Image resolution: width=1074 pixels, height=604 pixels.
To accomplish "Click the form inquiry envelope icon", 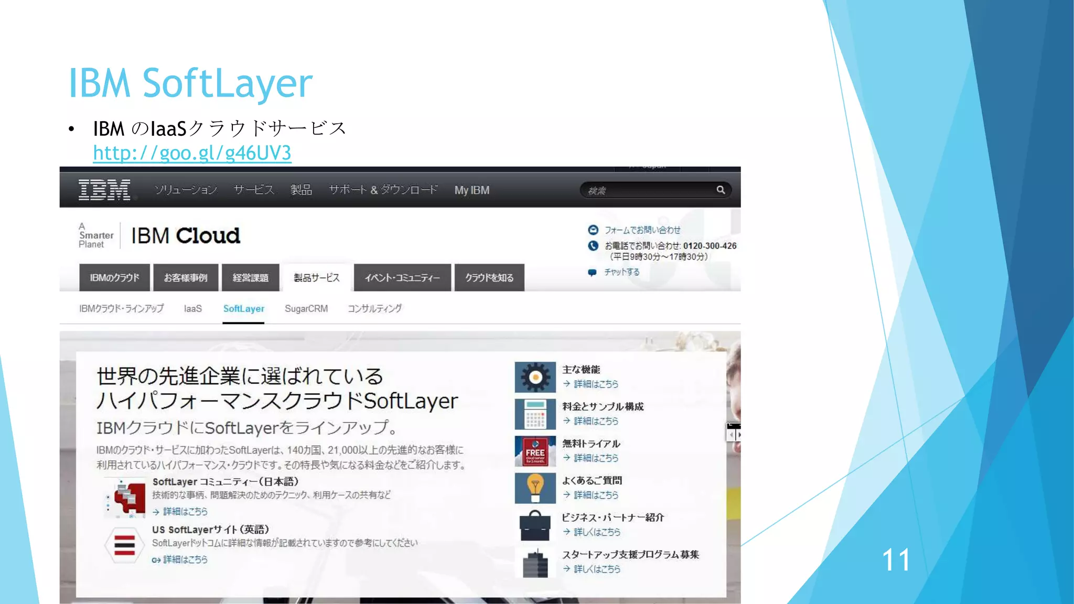I will pos(593,230).
